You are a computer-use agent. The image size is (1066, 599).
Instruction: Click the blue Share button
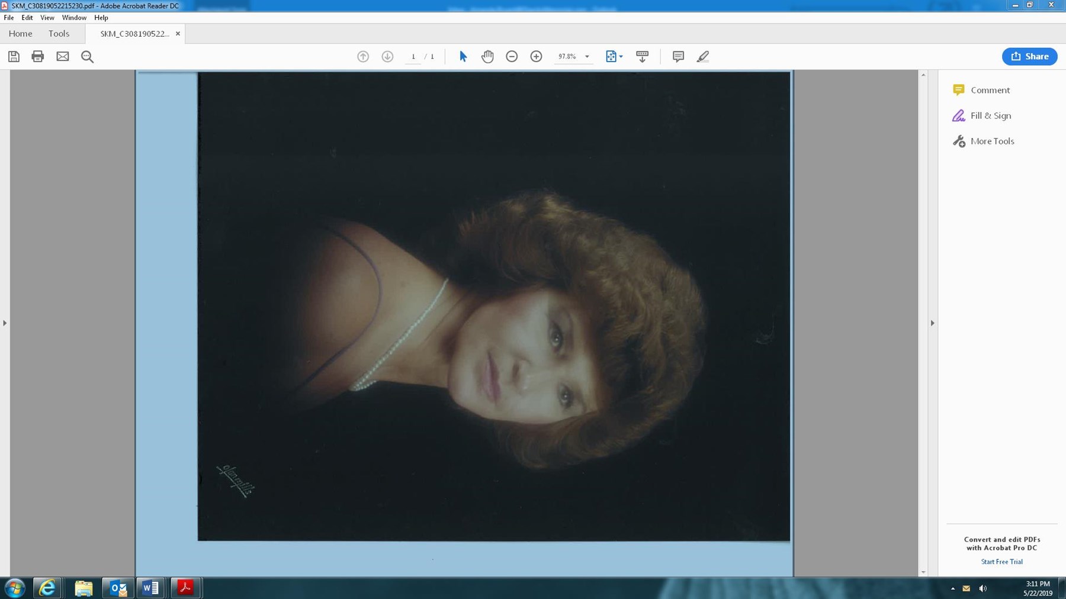point(1029,56)
